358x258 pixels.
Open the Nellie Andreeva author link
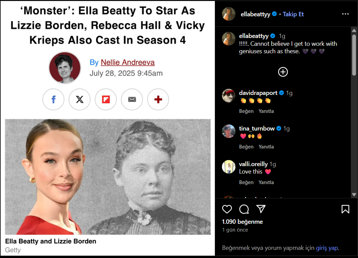click(128, 62)
